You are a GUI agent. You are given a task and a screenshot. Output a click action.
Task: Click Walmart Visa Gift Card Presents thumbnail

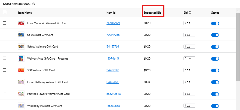click(x=21, y=58)
